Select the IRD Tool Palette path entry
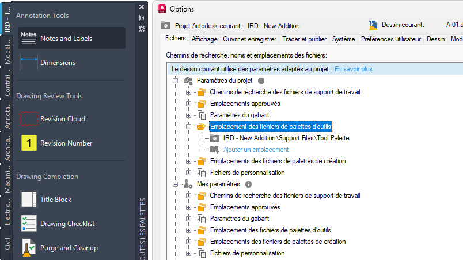Image resolution: width=463 pixels, height=260 pixels. (286, 138)
